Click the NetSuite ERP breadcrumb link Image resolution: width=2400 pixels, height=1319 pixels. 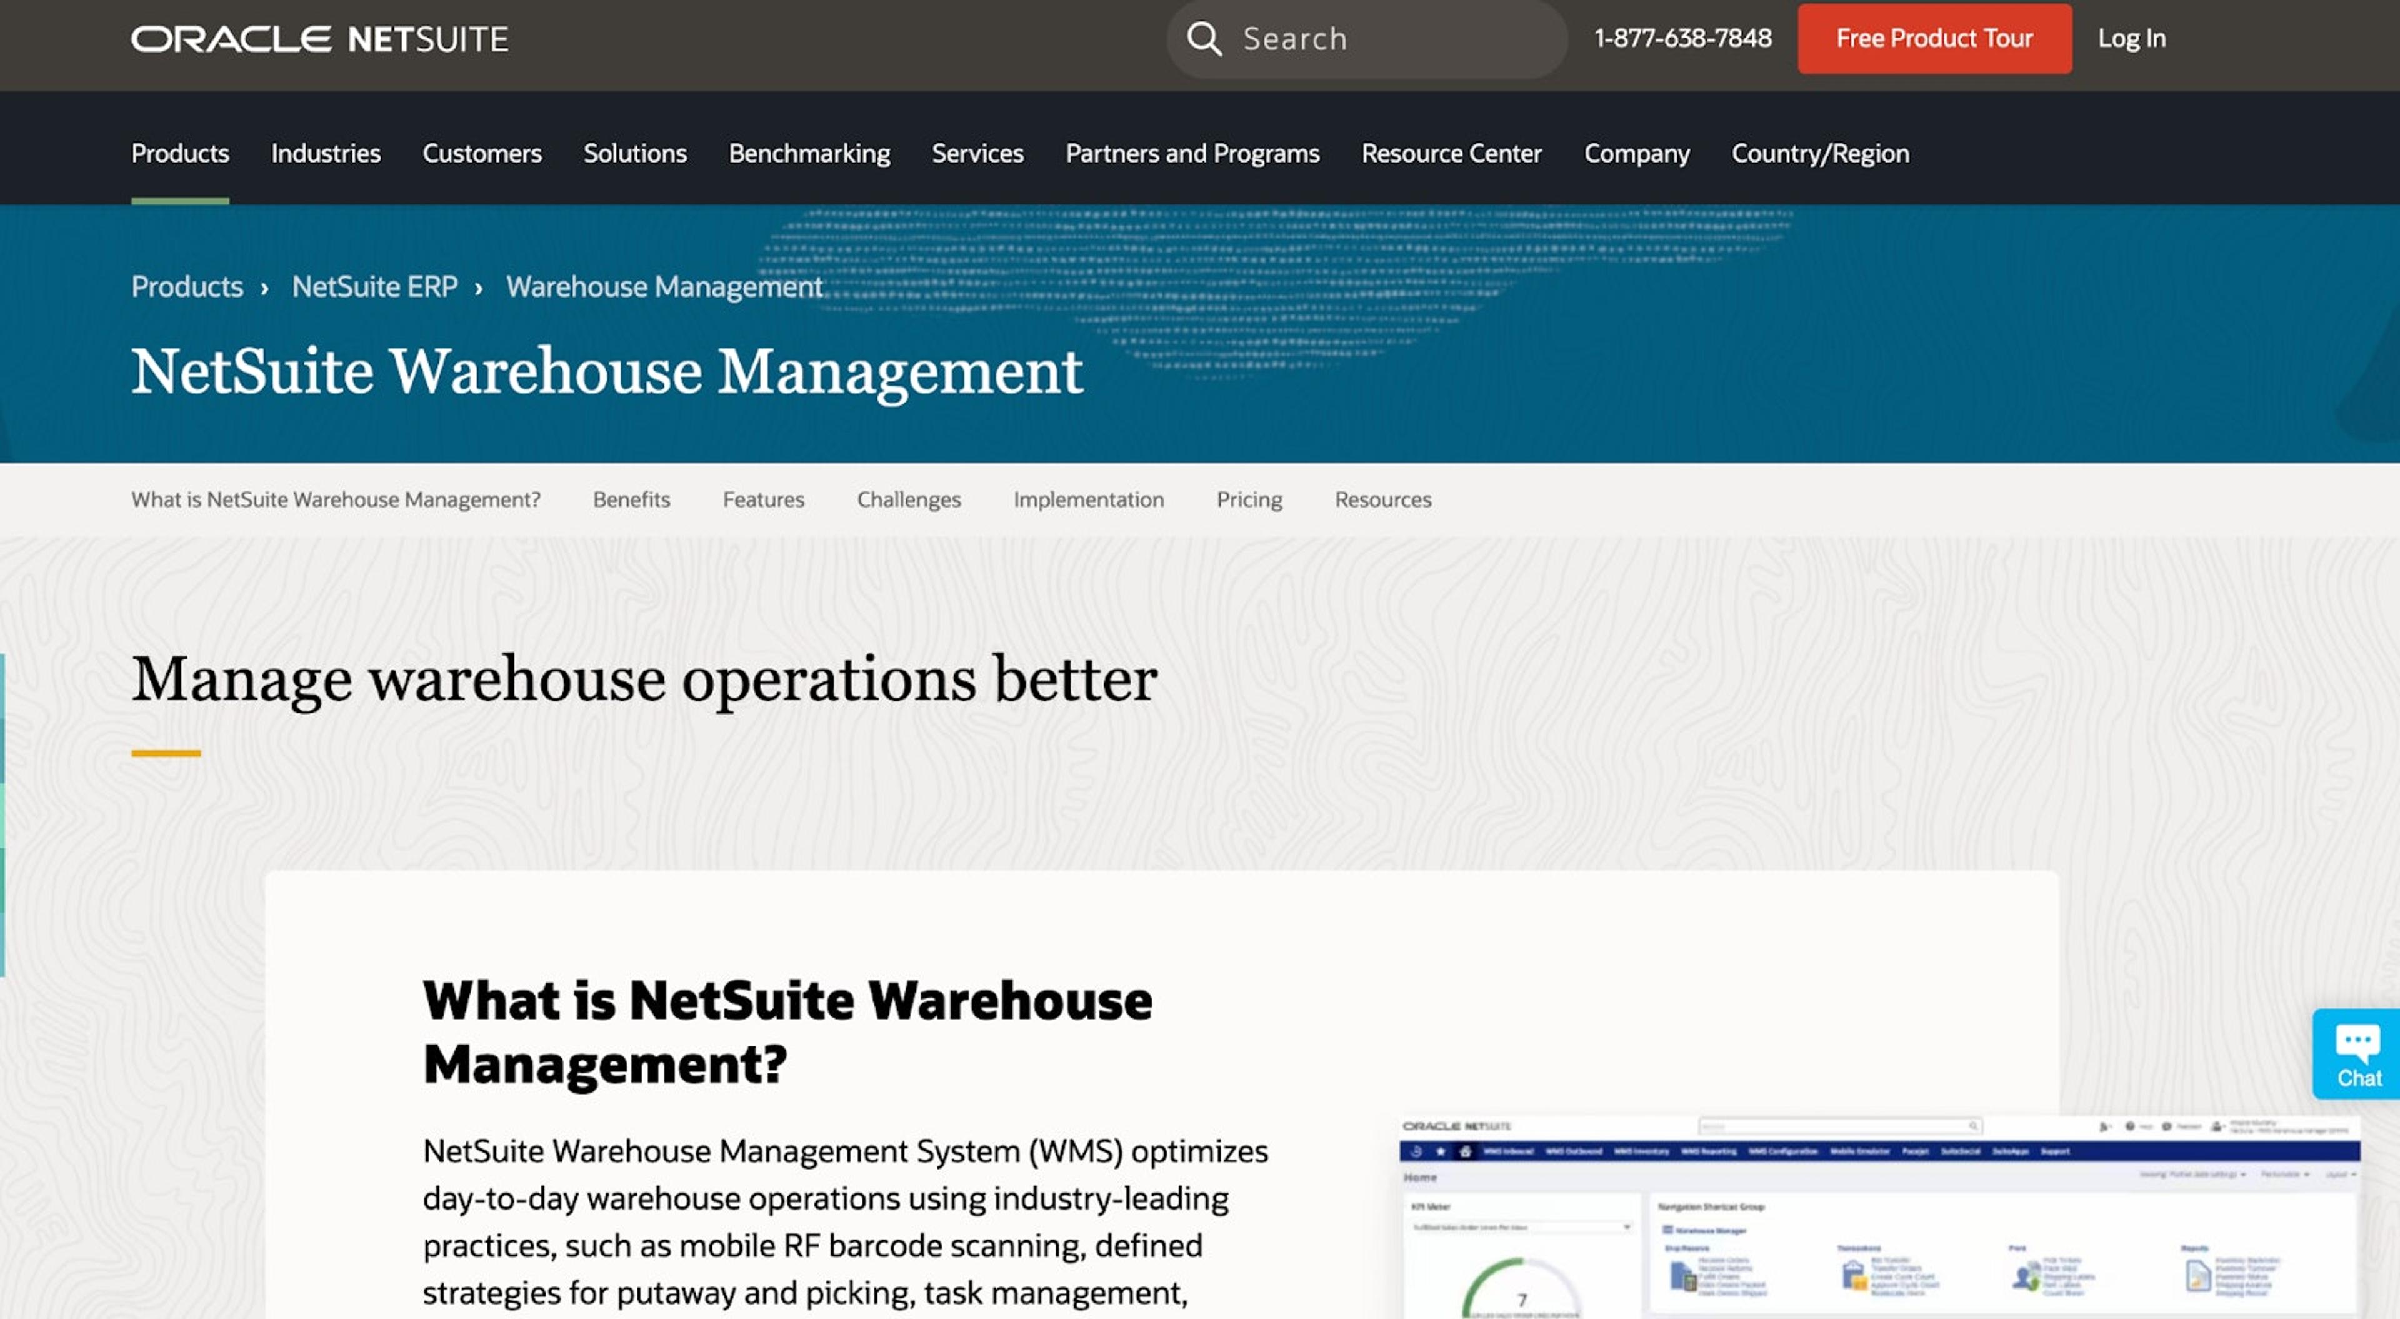(x=374, y=286)
